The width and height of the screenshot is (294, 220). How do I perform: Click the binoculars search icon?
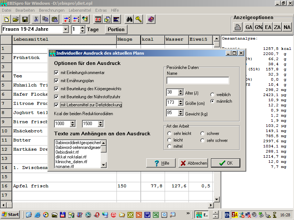click(129, 19)
